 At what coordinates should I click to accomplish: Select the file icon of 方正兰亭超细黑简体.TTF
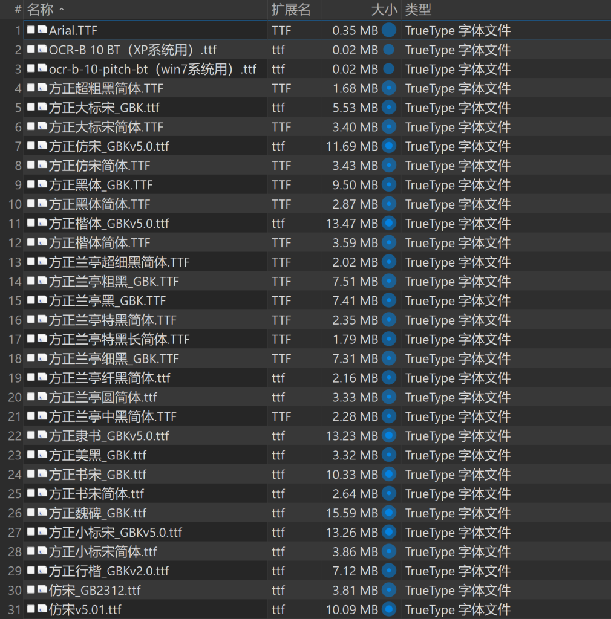[42, 261]
